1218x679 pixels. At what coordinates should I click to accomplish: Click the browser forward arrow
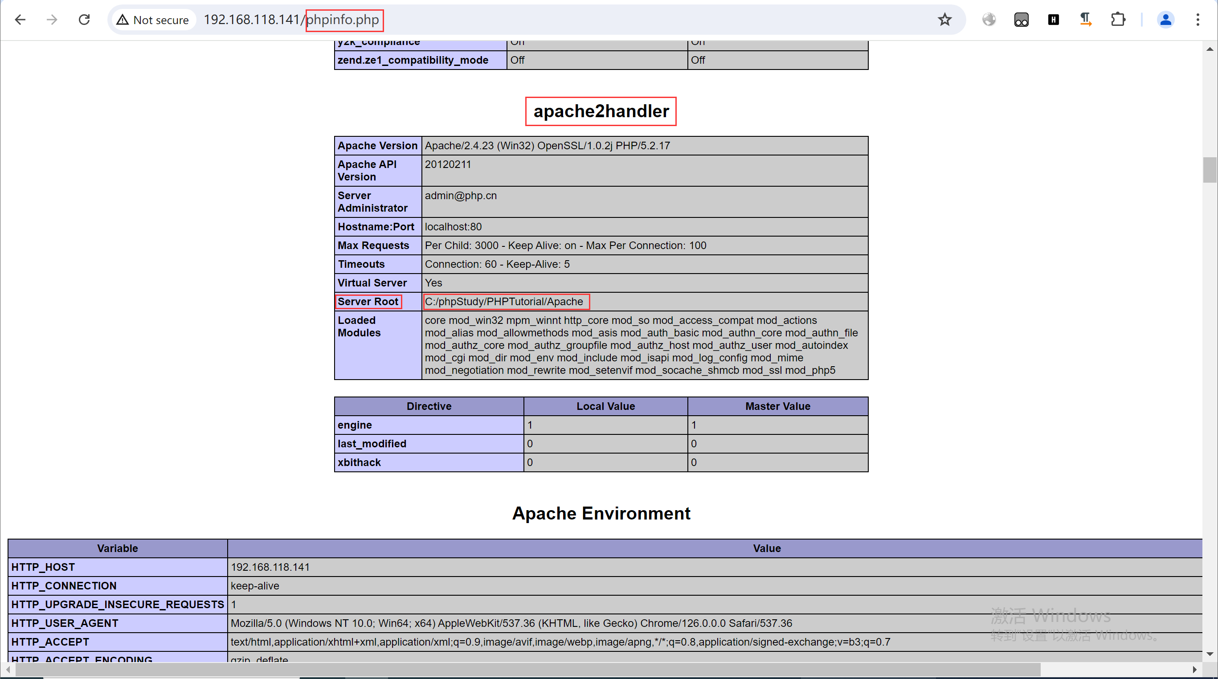coord(52,20)
